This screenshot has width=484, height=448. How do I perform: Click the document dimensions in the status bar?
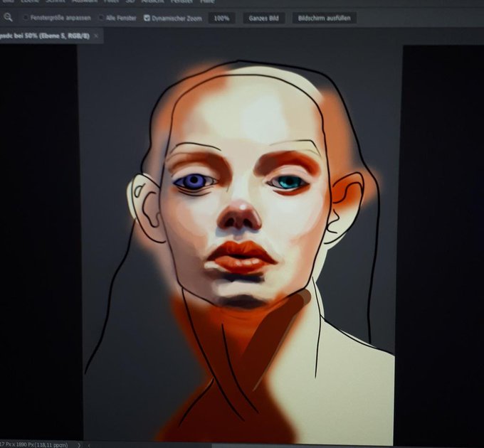pos(34,445)
